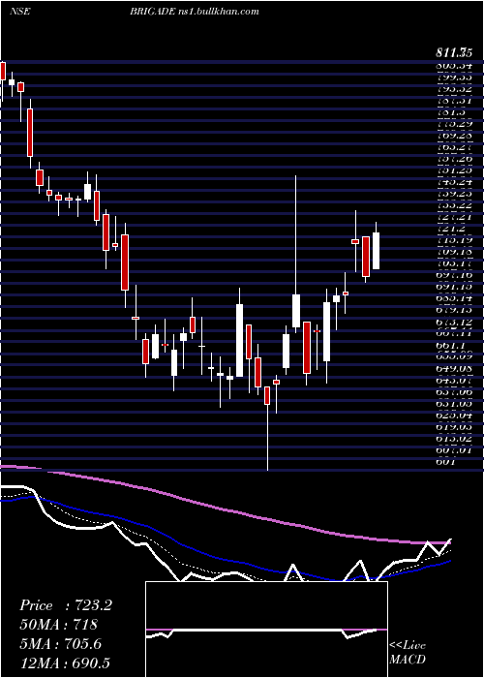Click the Price : 723.2 readout

click(x=66, y=605)
